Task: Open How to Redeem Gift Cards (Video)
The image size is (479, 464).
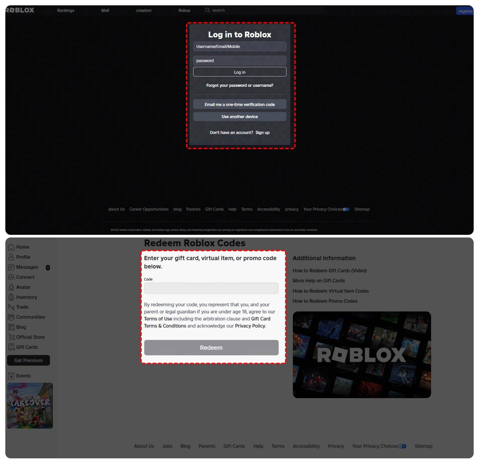Action: click(330, 271)
